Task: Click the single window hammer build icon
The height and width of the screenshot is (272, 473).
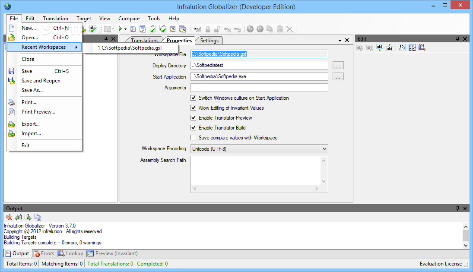Action: point(173,29)
